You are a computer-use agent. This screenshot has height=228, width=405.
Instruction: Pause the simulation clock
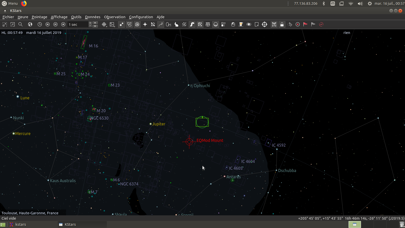pyautogui.click(x=55, y=24)
